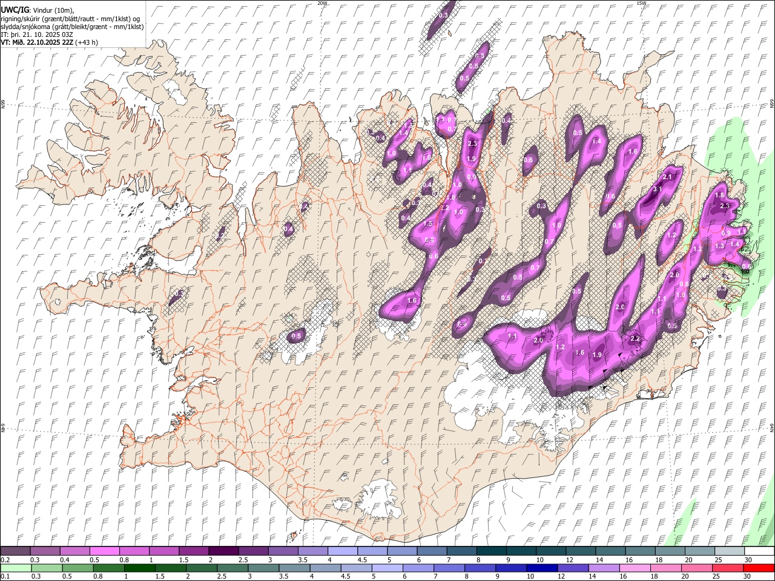Image resolution: width=775 pixels, height=581 pixels.
Task: Click the light purple rain swatch labeled 14
Action: [x=604, y=568]
